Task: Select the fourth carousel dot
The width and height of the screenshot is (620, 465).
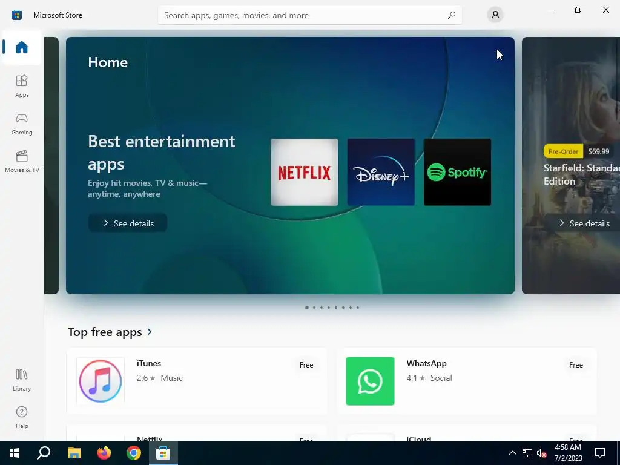Action: tap(329, 308)
